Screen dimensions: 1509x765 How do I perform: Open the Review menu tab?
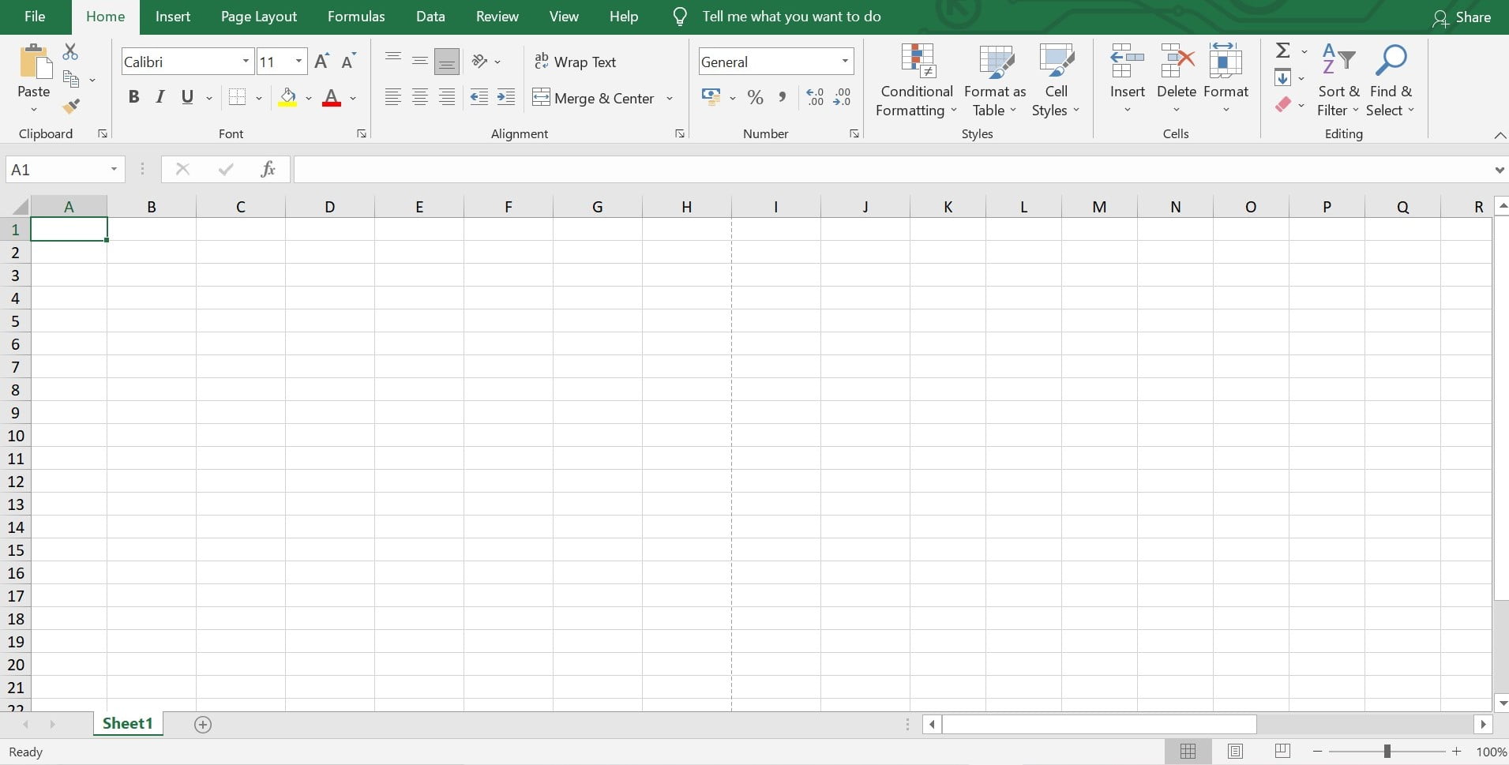click(x=497, y=16)
